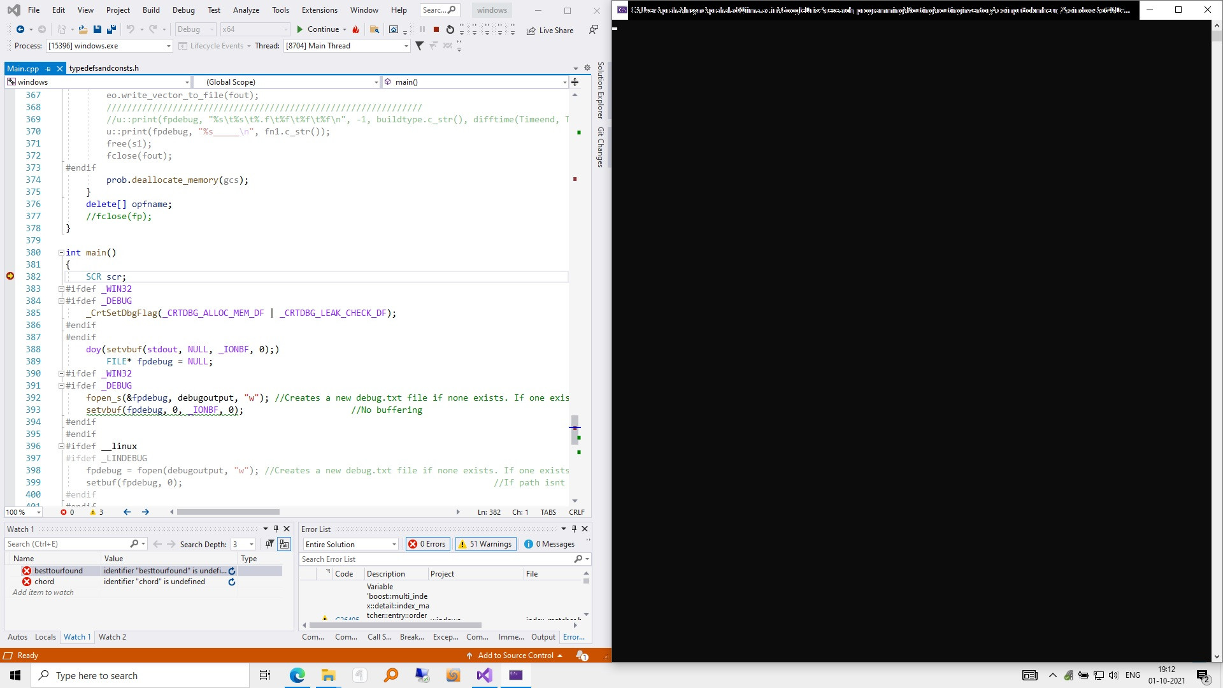Open the Analyze menu
The height and width of the screenshot is (688, 1223).
246,10
